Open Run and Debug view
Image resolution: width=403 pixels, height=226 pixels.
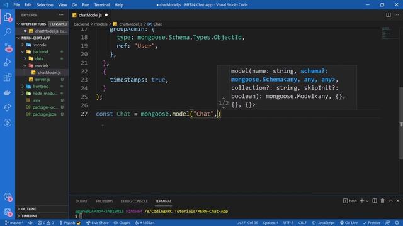click(8, 62)
